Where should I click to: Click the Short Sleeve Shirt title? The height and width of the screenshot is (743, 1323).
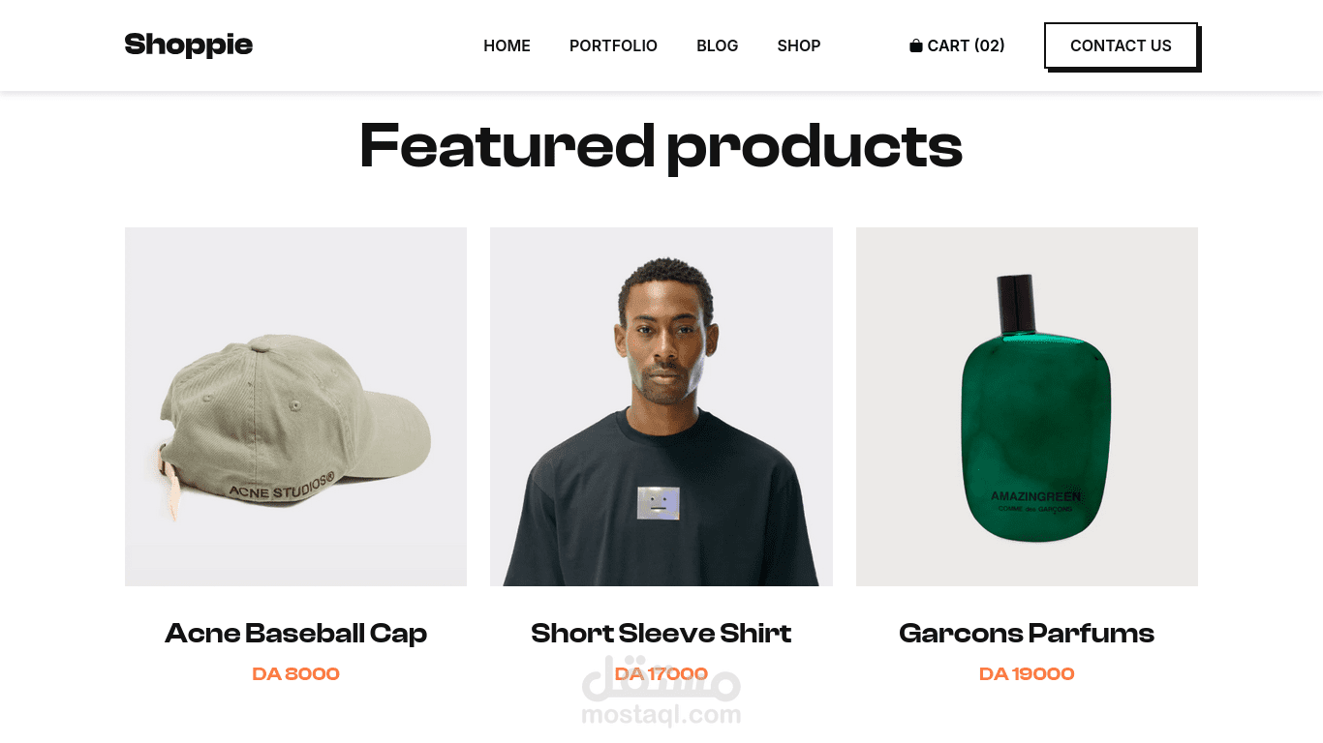coord(661,633)
